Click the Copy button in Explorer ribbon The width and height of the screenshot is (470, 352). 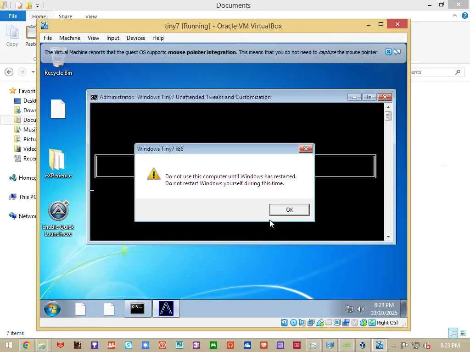pos(12,36)
